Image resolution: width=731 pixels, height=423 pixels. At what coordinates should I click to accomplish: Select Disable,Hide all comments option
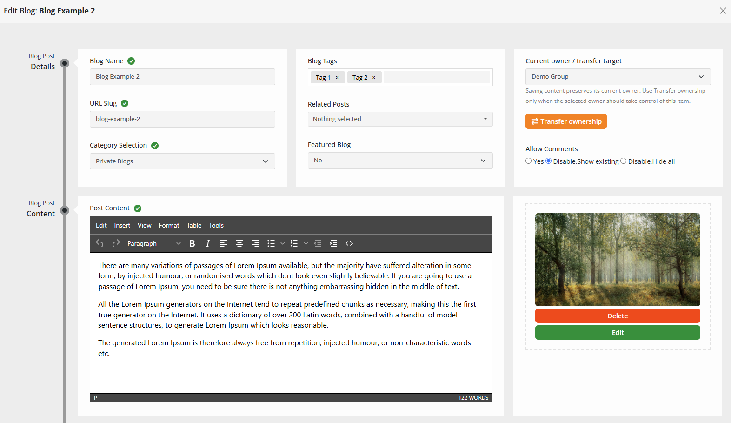tap(624, 161)
